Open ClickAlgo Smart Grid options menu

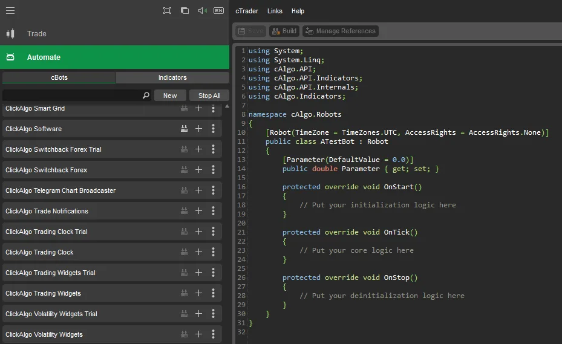214,108
